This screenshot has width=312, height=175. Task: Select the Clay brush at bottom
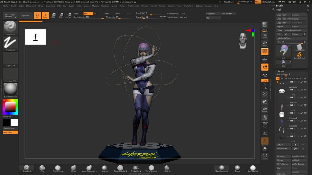click(x=42, y=169)
